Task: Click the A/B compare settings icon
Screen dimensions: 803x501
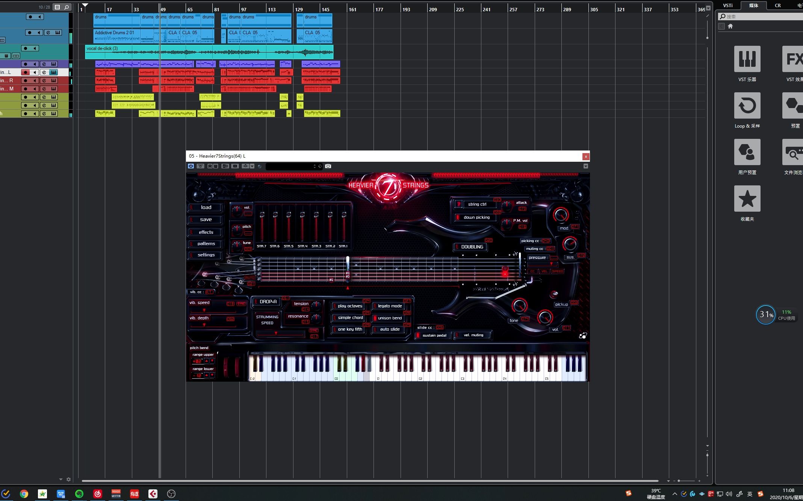Action: tap(225, 166)
